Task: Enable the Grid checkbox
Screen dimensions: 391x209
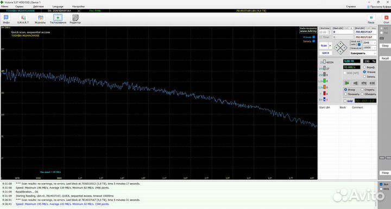Action: (345, 101)
